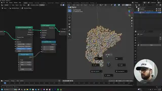Choose Left in the view pie menu
162x91 pixels.
[96, 65]
